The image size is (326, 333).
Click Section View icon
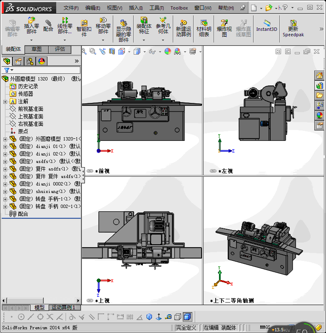[x=112, y=51]
